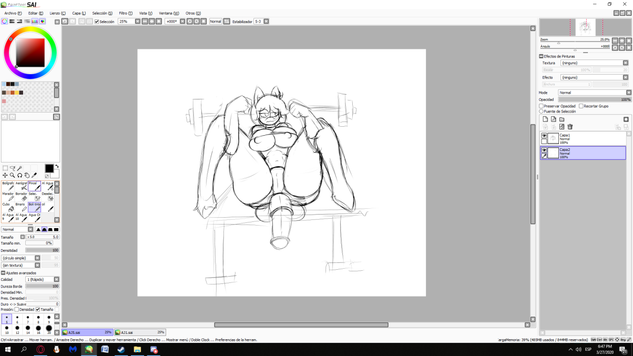This screenshot has height=356, width=633.
Task: Select the Boli tinta tool
Action: [34, 207]
